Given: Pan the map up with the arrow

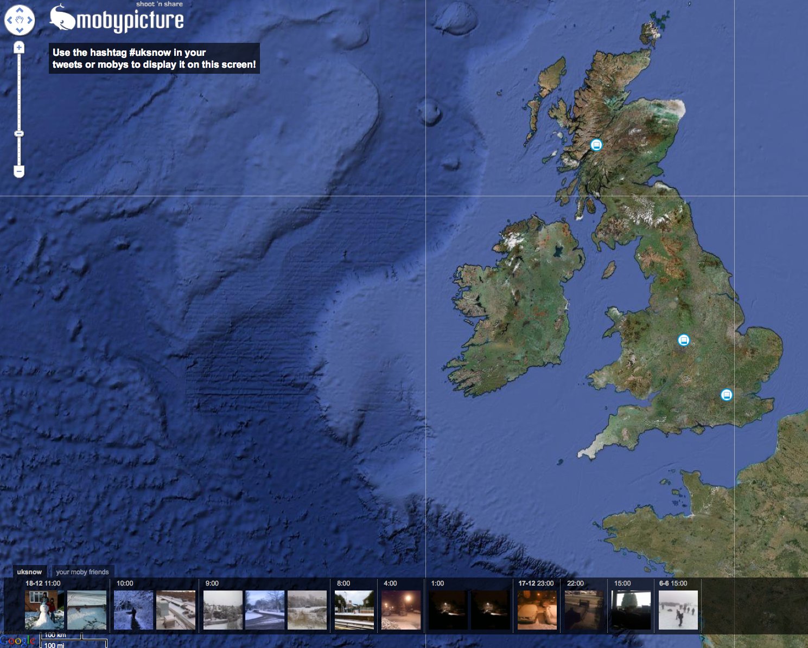Looking at the screenshot, I should [x=20, y=10].
